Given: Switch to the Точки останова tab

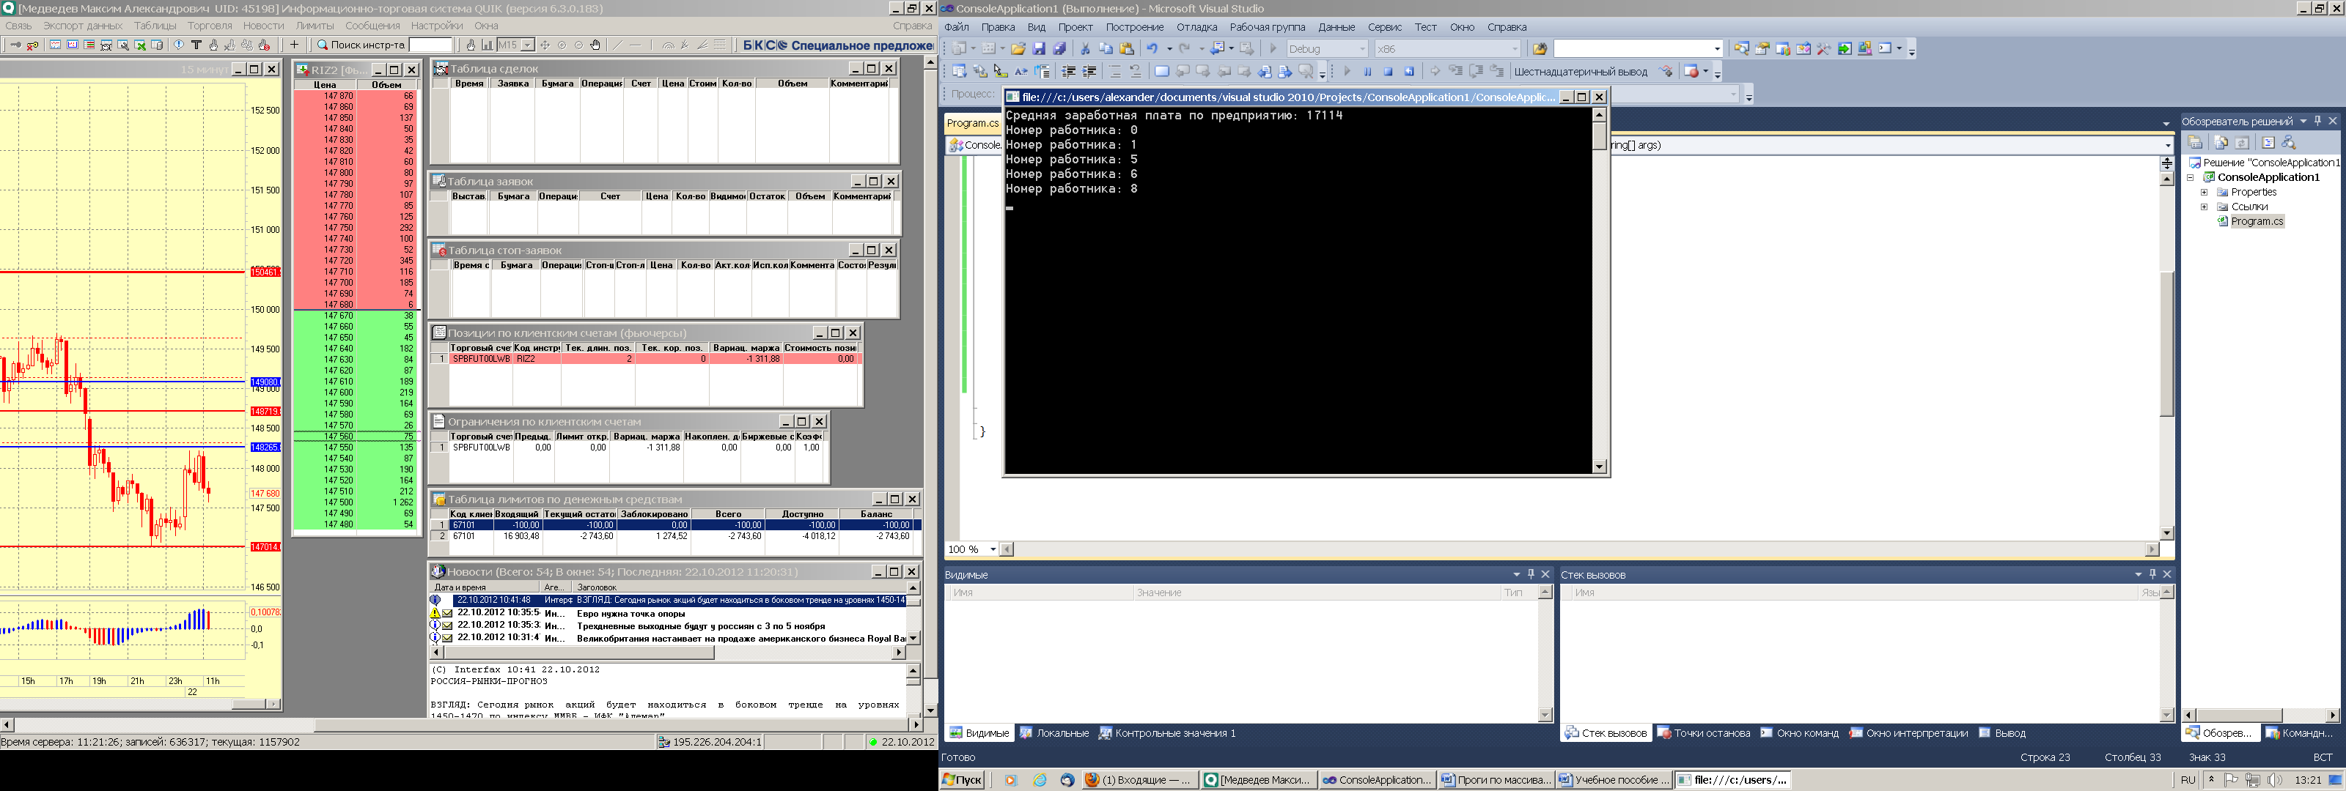Looking at the screenshot, I should coord(1704,734).
